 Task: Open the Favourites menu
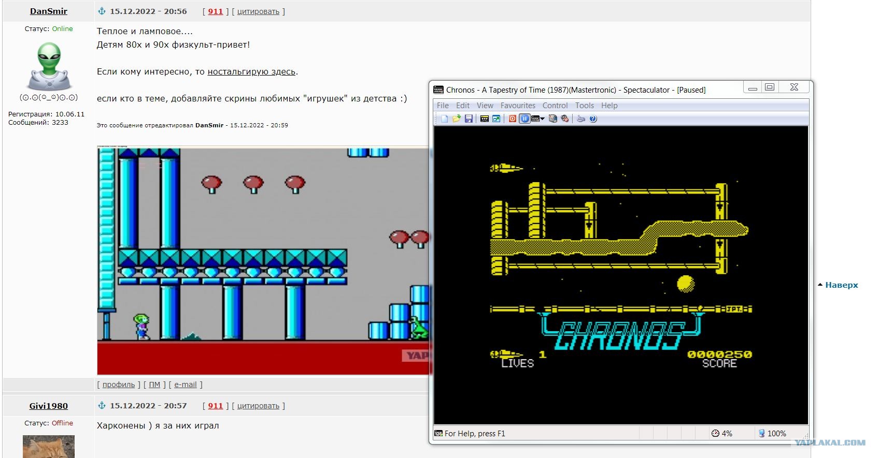pos(518,105)
